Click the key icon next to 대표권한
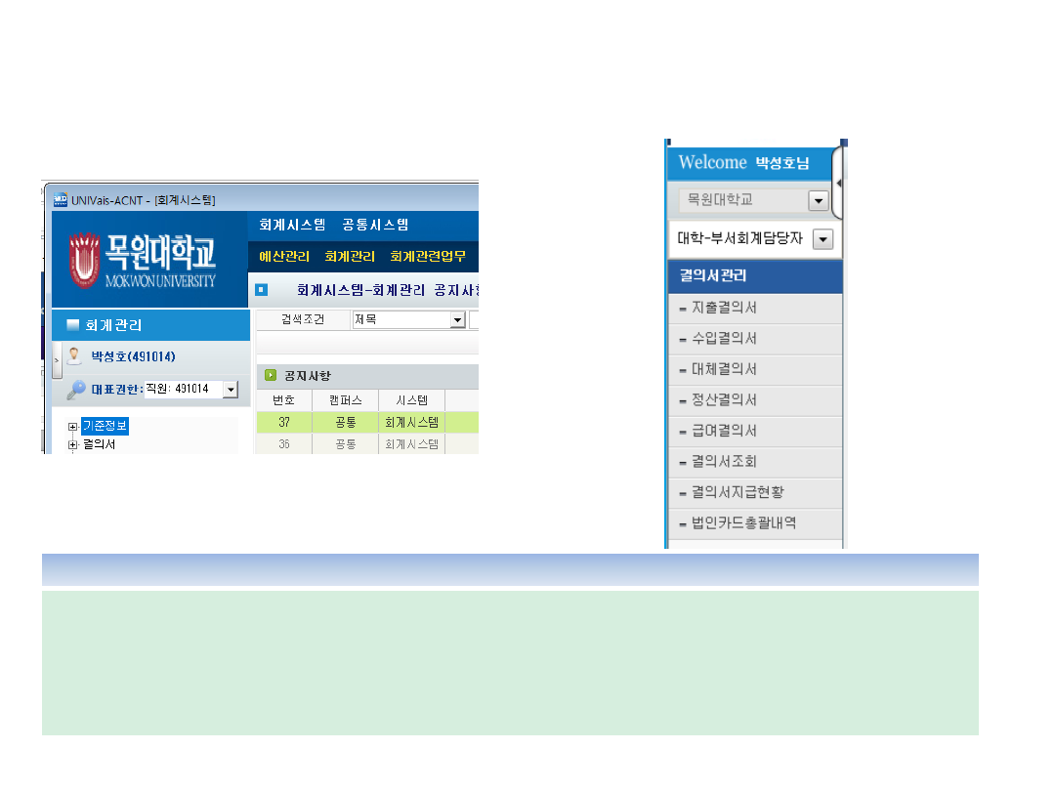 pos(76,390)
